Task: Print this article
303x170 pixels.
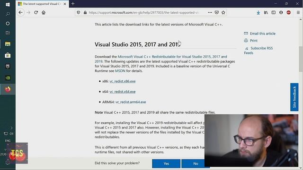Action: click(x=250, y=41)
